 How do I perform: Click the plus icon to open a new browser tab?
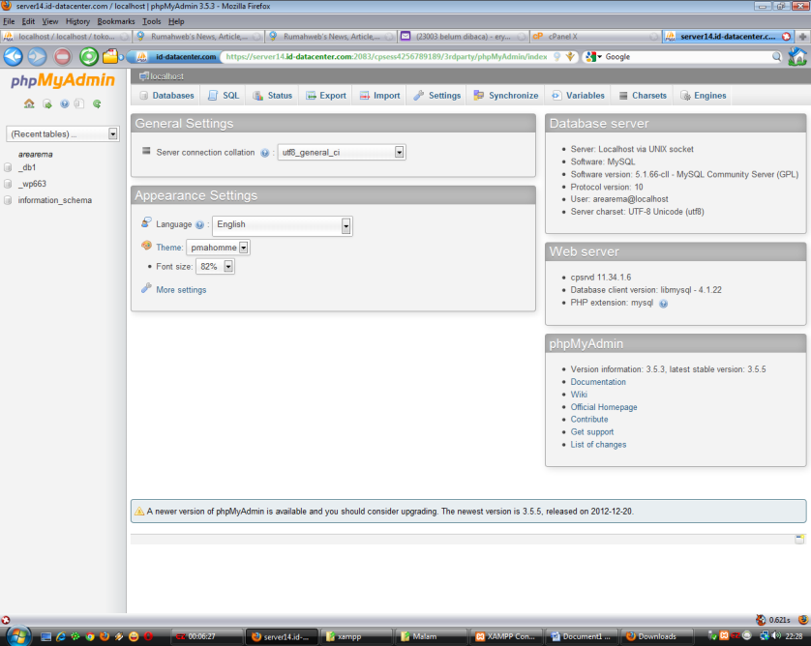(802, 36)
